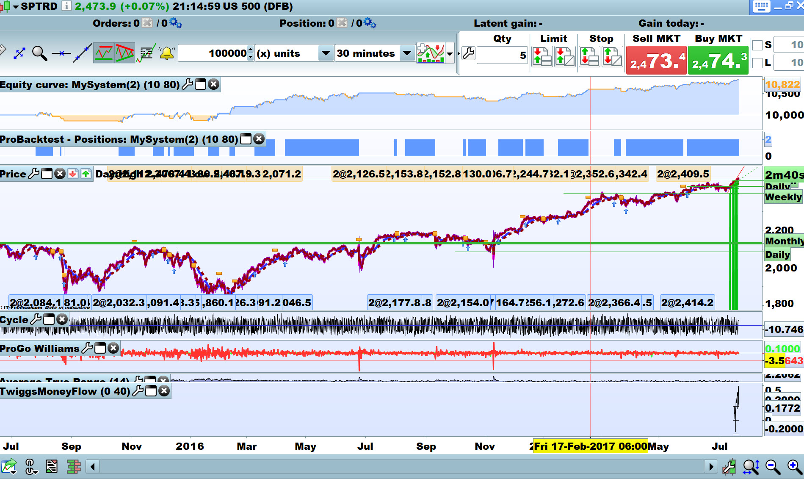The image size is (804, 479).
Task: Toggle support and resistance lines detection
Action: point(104,53)
